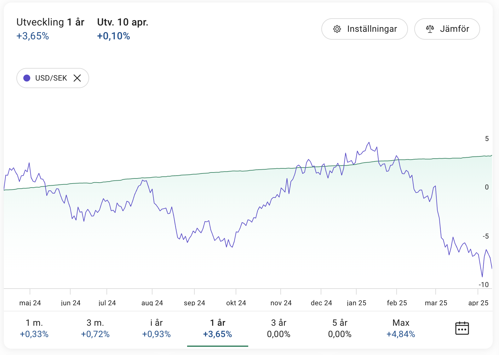This screenshot has width=499, height=355.
Task: Click the purple USD/SEK color dot
Action: point(27,78)
